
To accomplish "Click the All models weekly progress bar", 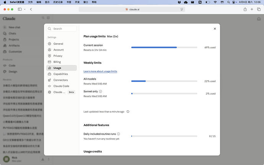I will pyautogui.click(x=164, y=81).
